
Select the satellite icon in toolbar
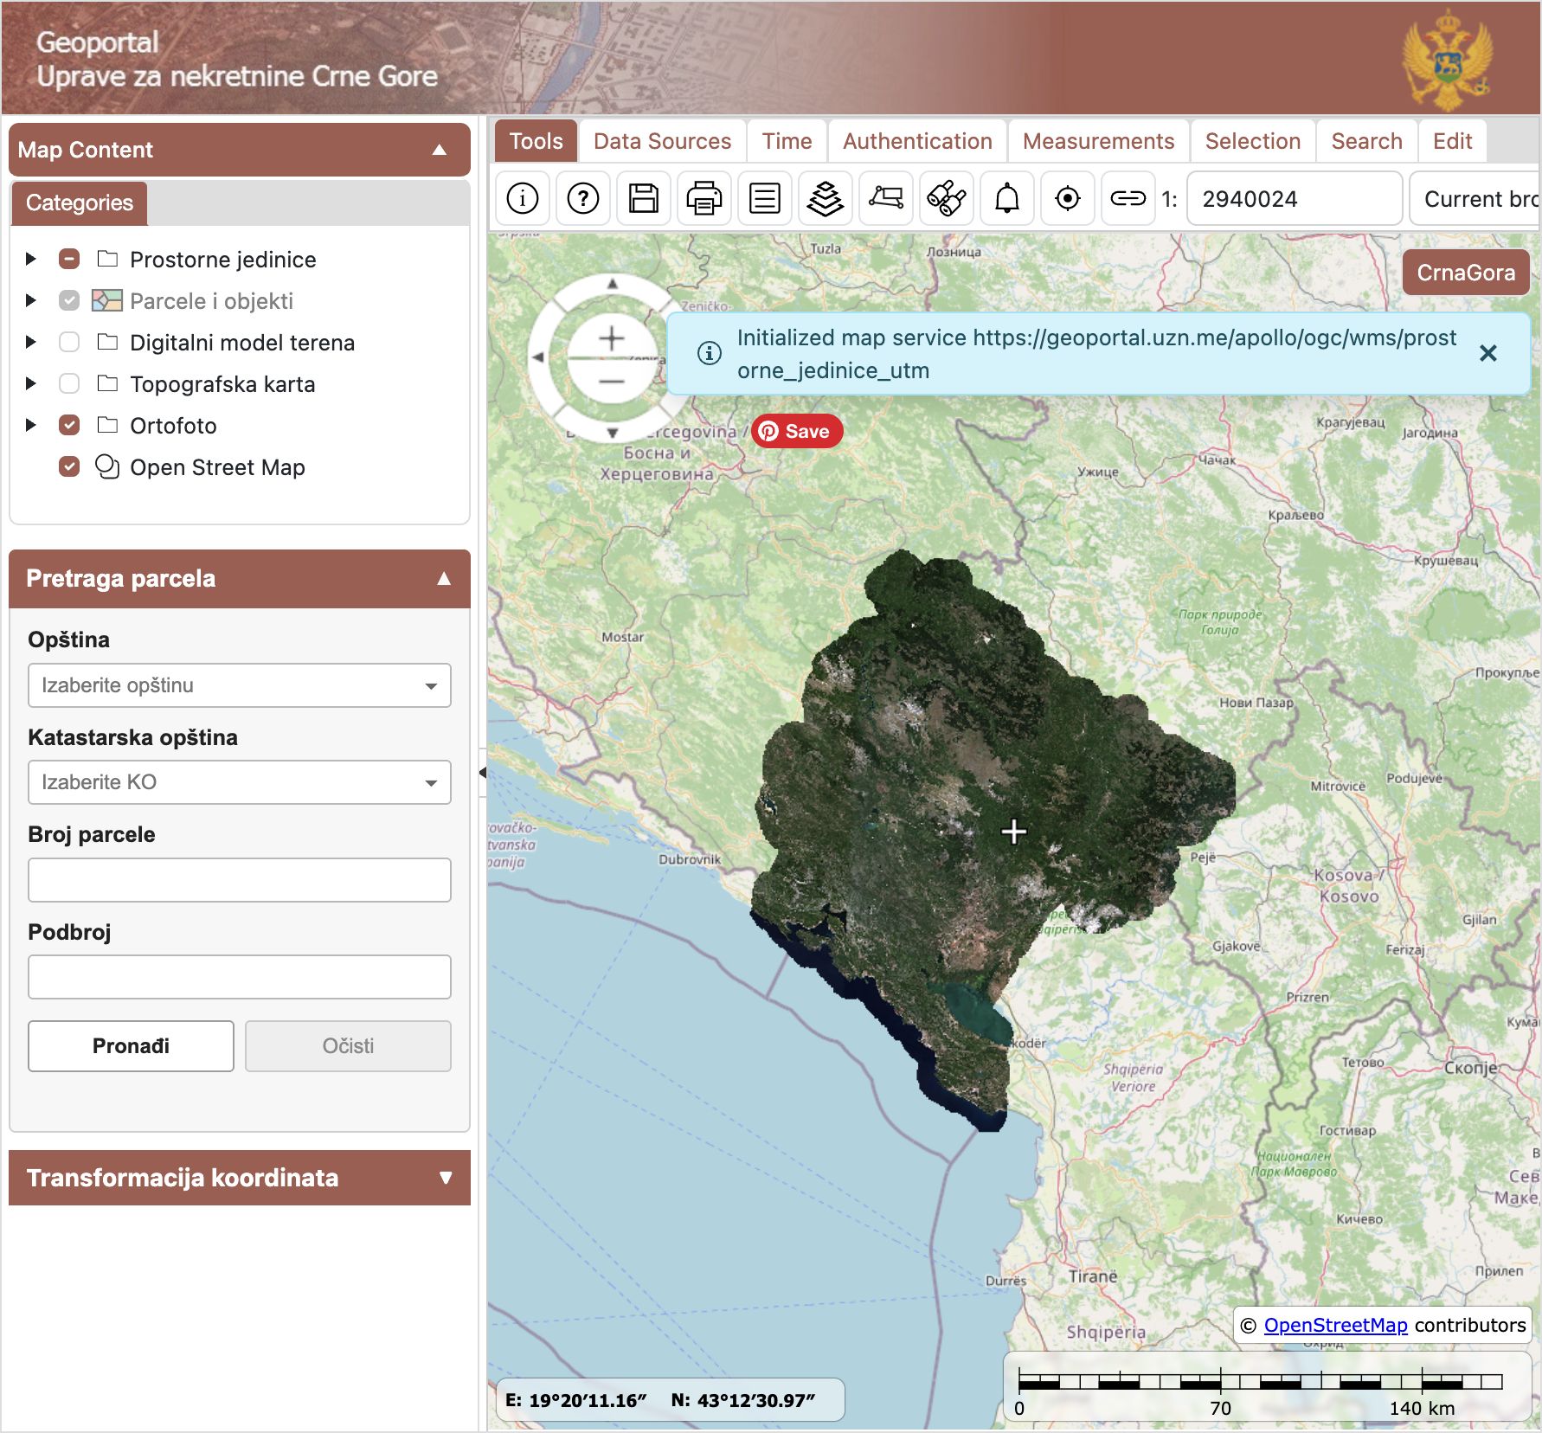pyautogui.click(x=947, y=199)
